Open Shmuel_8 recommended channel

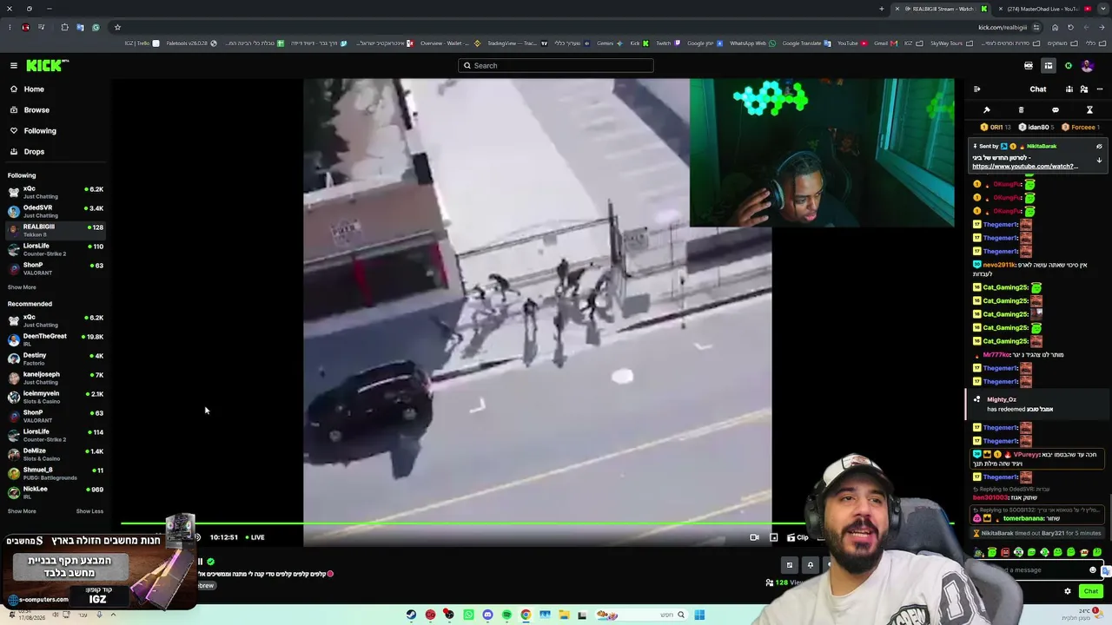click(x=56, y=473)
